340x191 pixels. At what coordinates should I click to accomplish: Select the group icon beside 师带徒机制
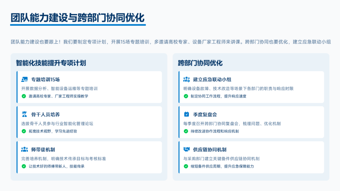click(x=25, y=149)
